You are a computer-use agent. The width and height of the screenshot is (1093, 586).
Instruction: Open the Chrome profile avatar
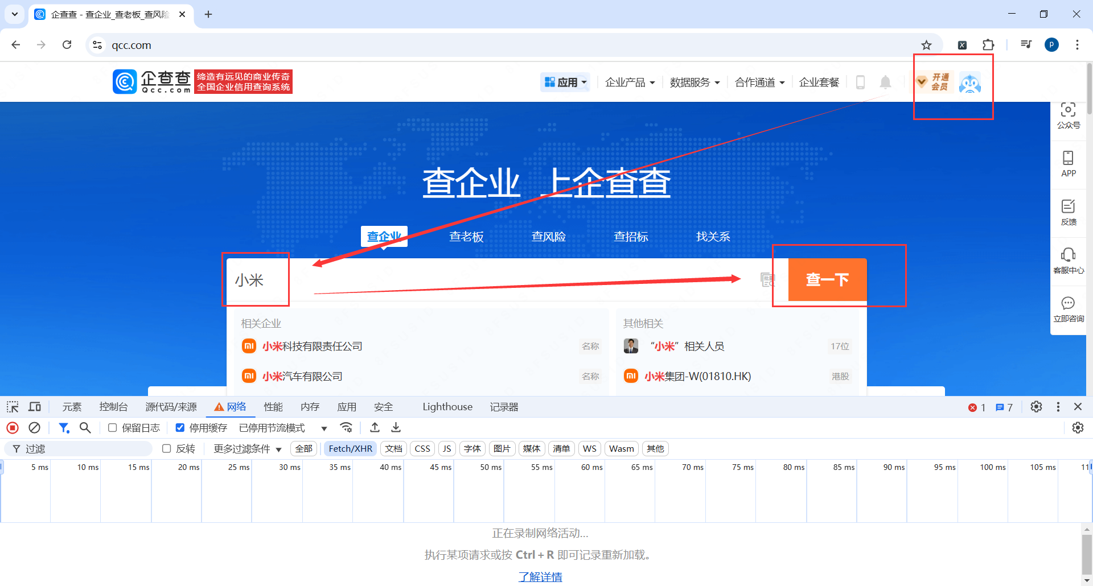(x=1051, y=45)
